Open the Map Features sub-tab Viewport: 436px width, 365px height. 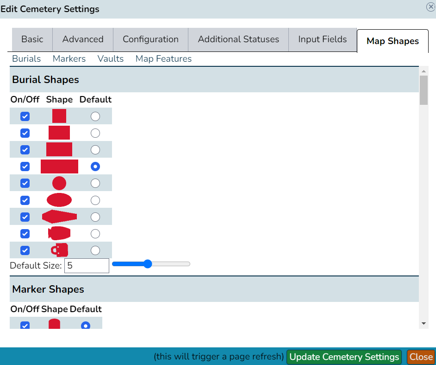pyautogui.click(x=163, y=58)
